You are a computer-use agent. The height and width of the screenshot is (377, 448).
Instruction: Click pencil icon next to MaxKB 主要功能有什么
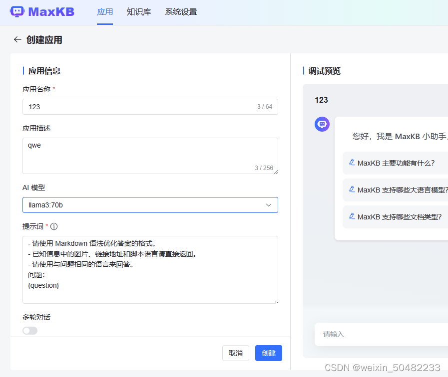point(352,163)
